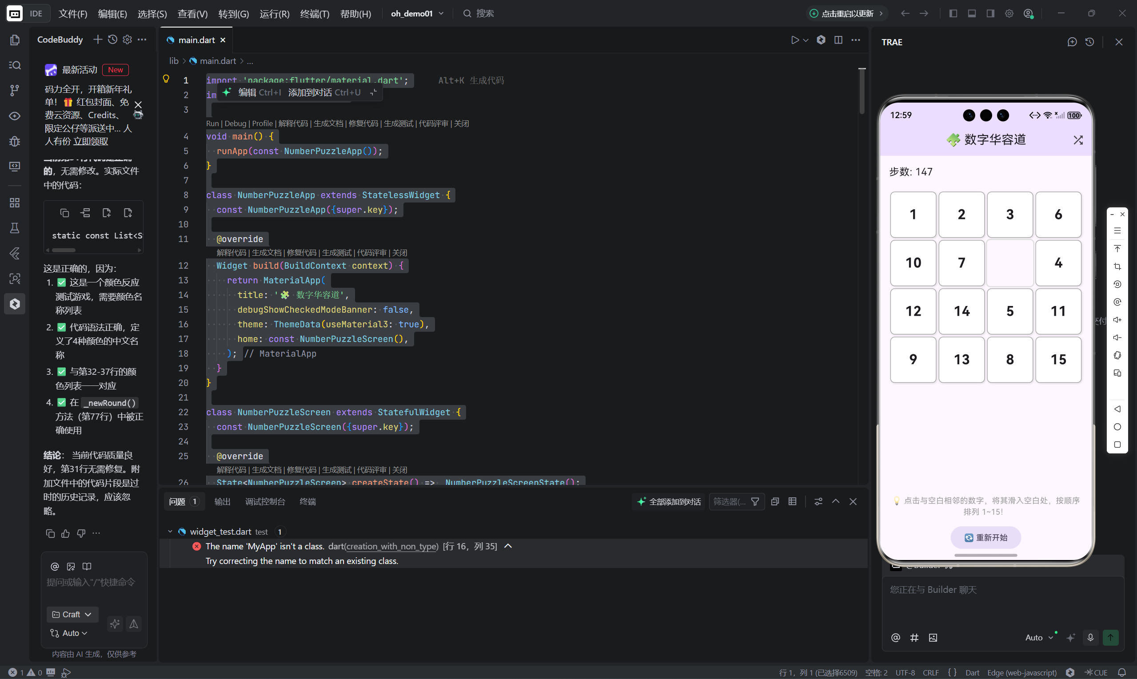
Task: Click the microphone icon in Builder chat input
Action: (1090, 637)
